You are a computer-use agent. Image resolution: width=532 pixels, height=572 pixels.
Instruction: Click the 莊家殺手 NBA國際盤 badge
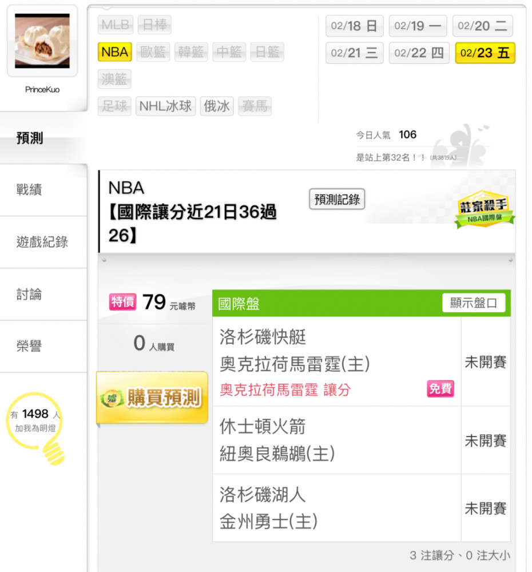(484, 209)
